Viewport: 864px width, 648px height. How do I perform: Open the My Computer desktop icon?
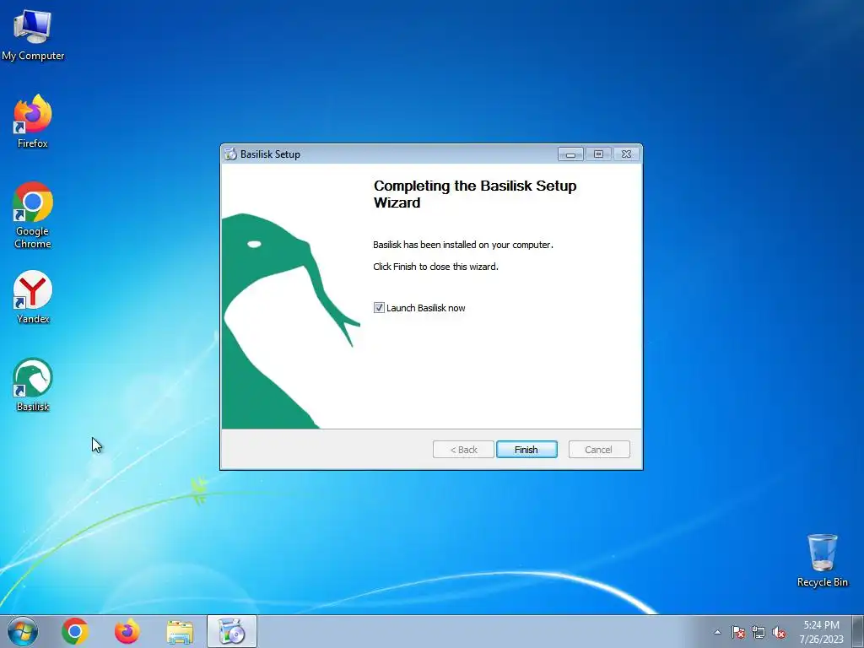(x=33, y=34)
